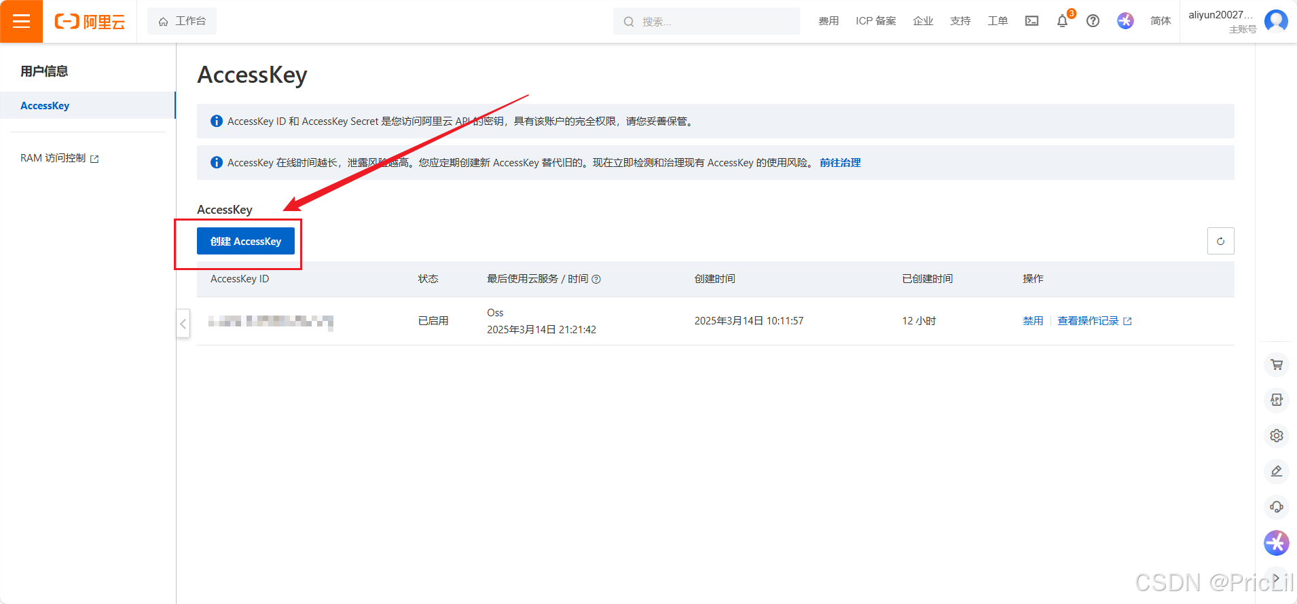Click the 前往治理 link

point(840,162)
